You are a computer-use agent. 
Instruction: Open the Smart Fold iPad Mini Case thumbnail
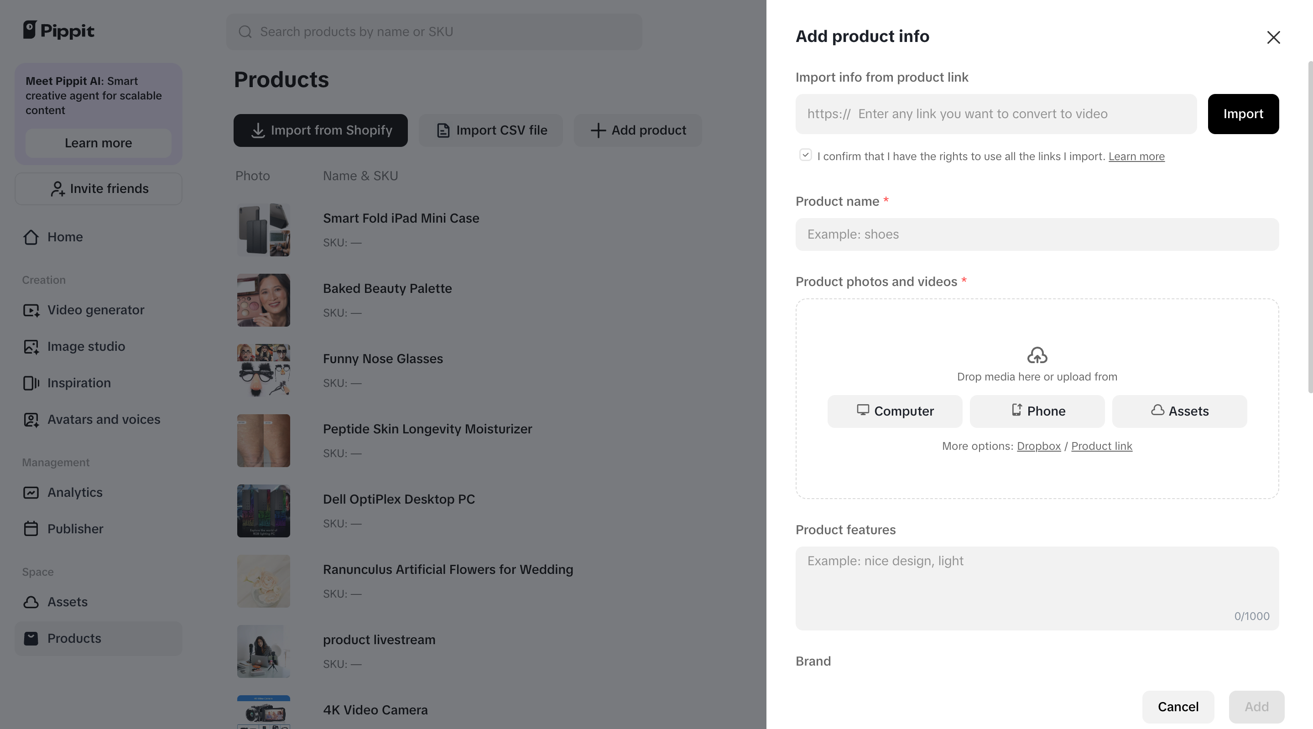(264, 229)
